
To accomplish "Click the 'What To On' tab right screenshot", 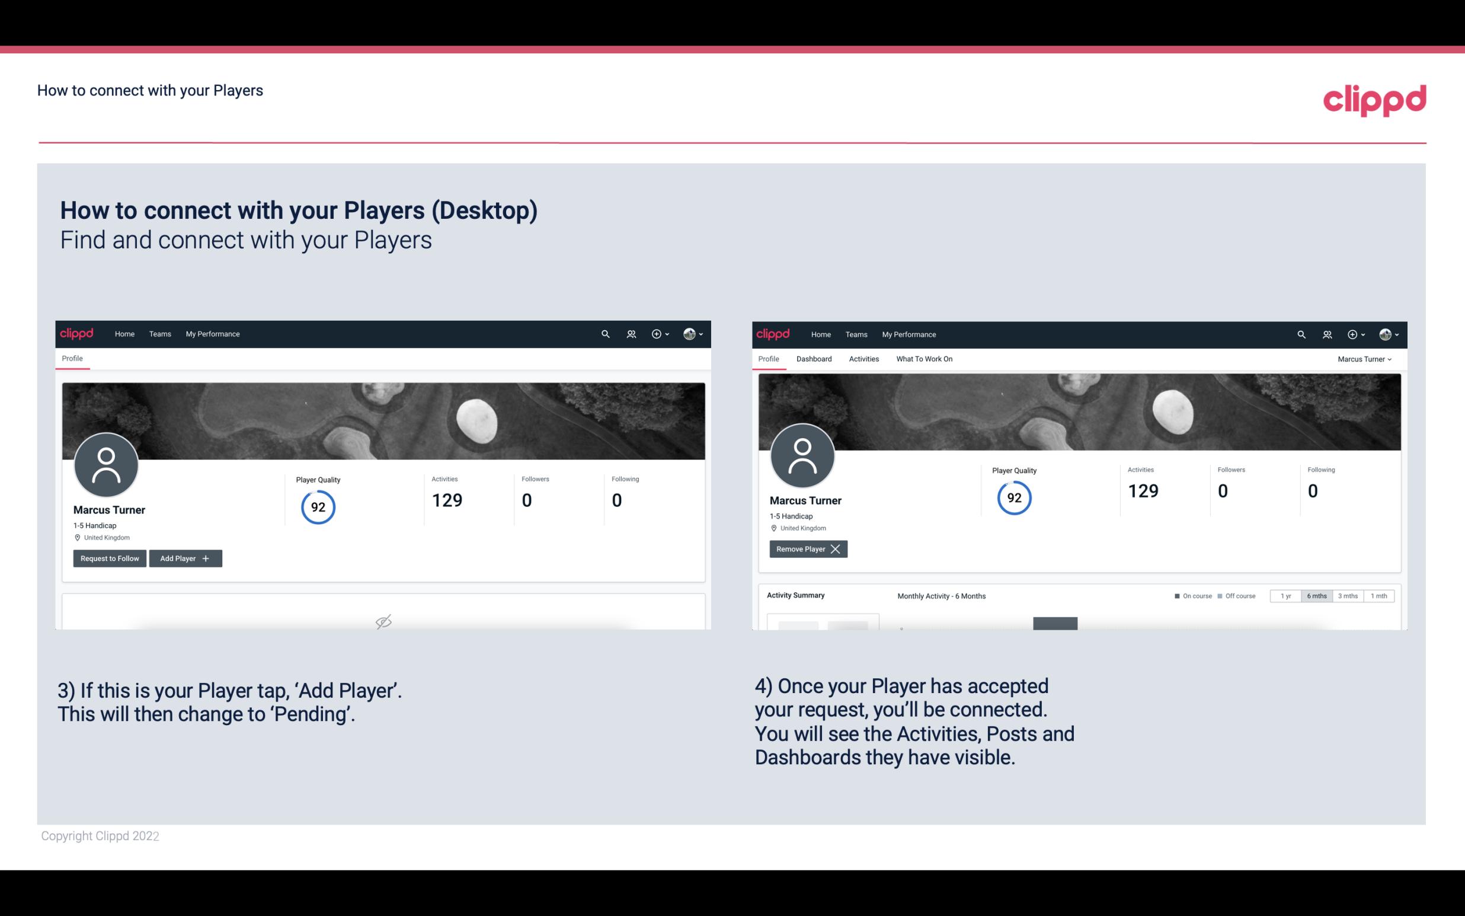I will (924, 359).
